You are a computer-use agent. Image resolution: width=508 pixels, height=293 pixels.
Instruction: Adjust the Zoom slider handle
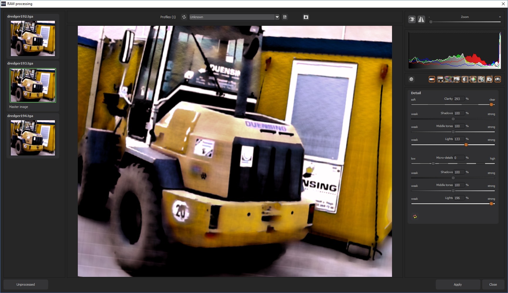click(x=431, y=22)
